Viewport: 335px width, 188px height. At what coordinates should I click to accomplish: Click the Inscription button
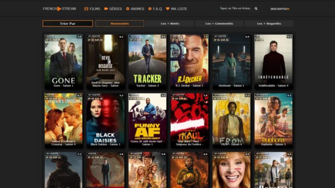pyautogui.click(x=280, y=9)
